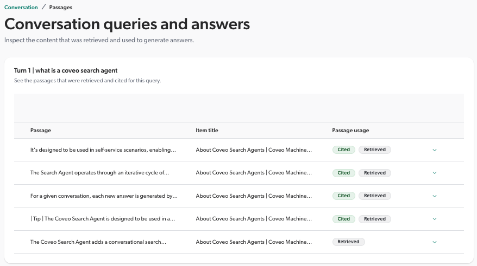Open the Conversation breadcrumb link
Image resolution: width=477 pixels, height=266 pixels.
21,7
